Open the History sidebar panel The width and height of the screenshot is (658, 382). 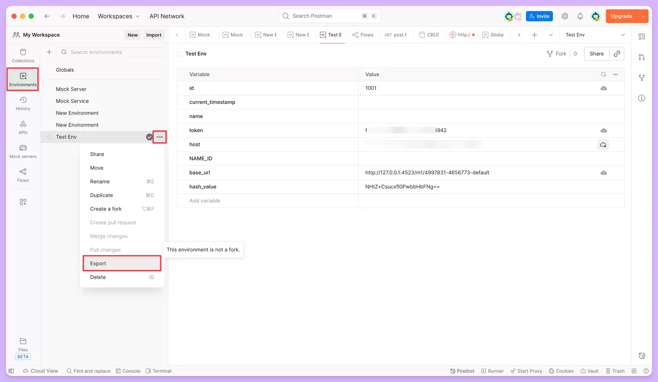click(x=23, y=104)
